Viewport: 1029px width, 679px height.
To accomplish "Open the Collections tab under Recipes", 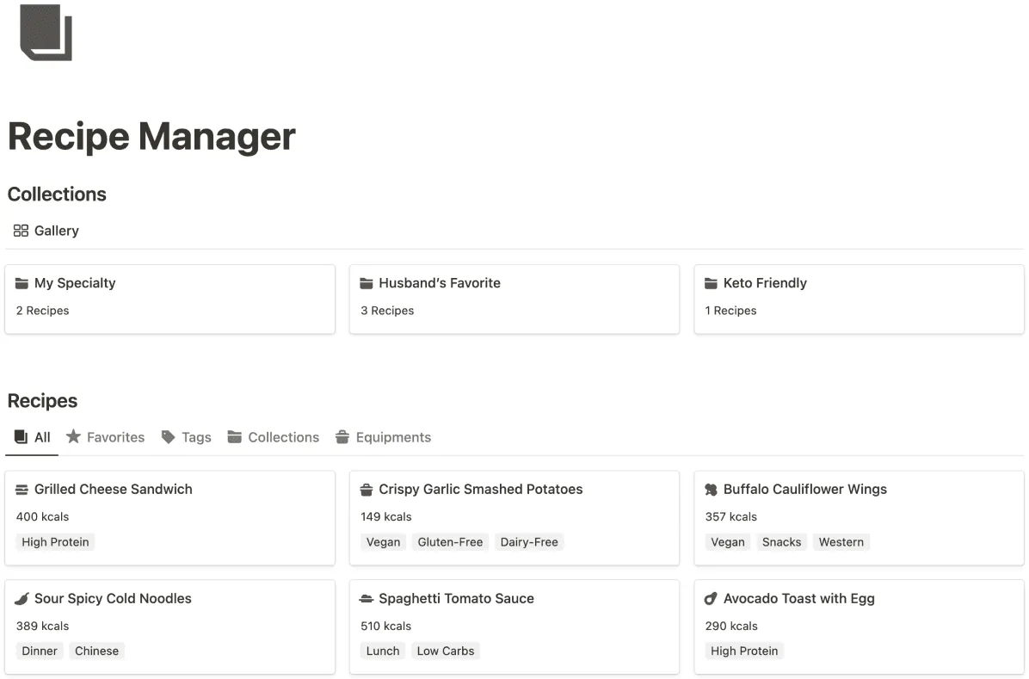I will pyautogui.click(x=273, y=437).
